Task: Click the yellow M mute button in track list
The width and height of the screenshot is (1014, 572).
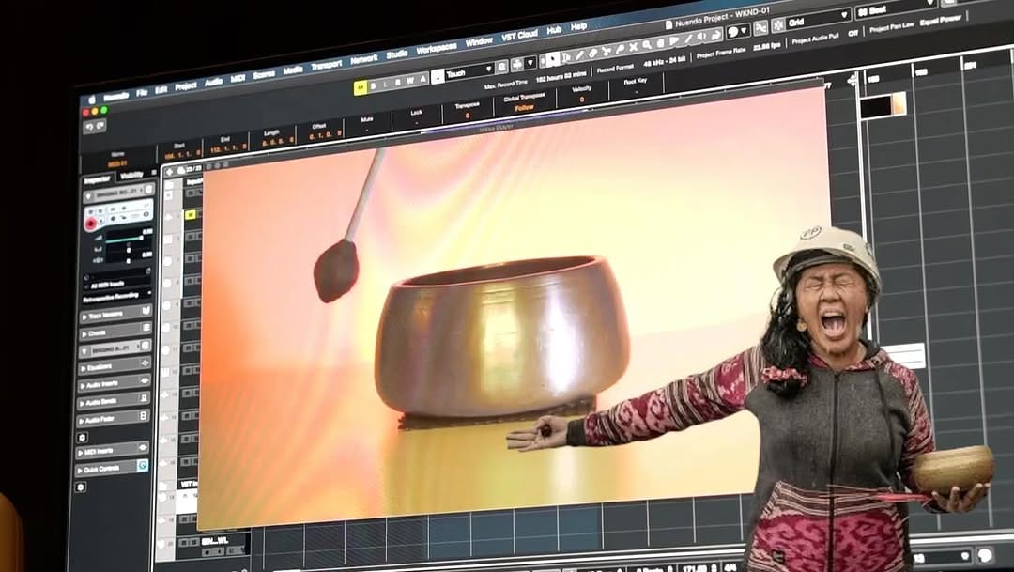Action: 191,215
